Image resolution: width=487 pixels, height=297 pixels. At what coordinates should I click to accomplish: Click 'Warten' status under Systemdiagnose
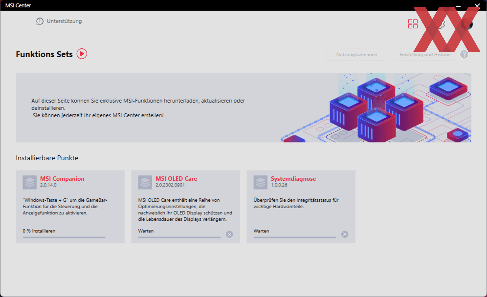point(261,231)
